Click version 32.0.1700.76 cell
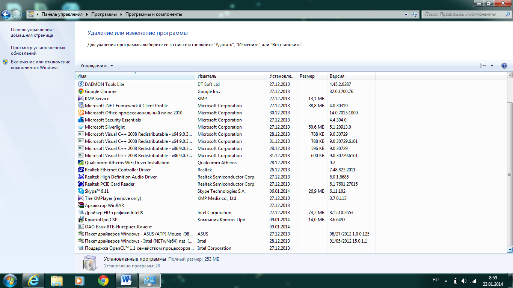513x288 pixels. (x=341, y=91)
